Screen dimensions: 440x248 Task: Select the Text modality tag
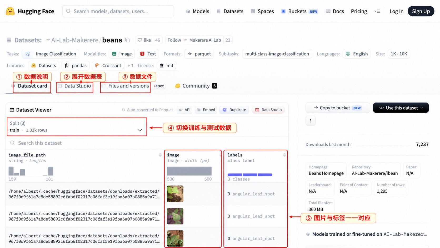[148, 54]
